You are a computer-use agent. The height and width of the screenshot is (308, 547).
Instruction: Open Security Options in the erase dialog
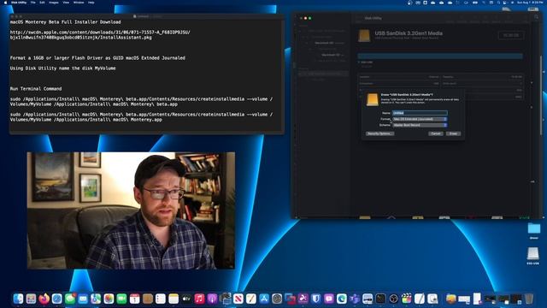[379, 133]
